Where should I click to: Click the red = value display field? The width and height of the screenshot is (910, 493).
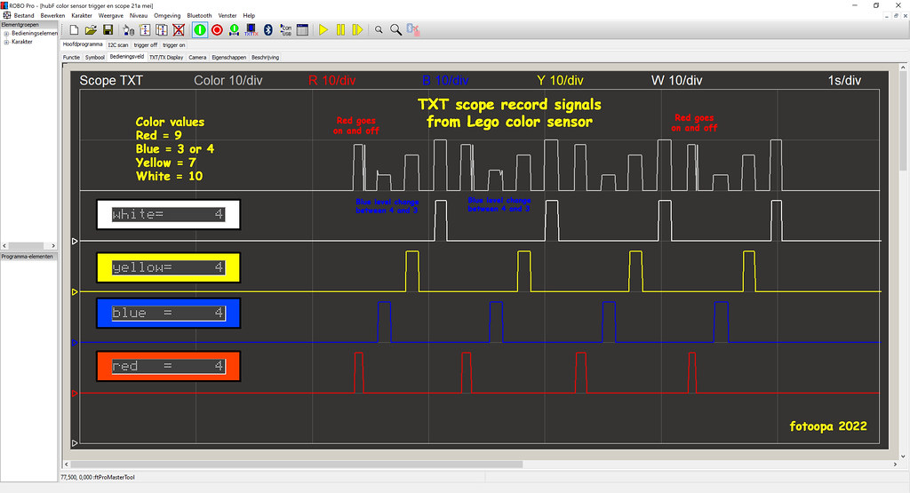(x=168, y=366)
